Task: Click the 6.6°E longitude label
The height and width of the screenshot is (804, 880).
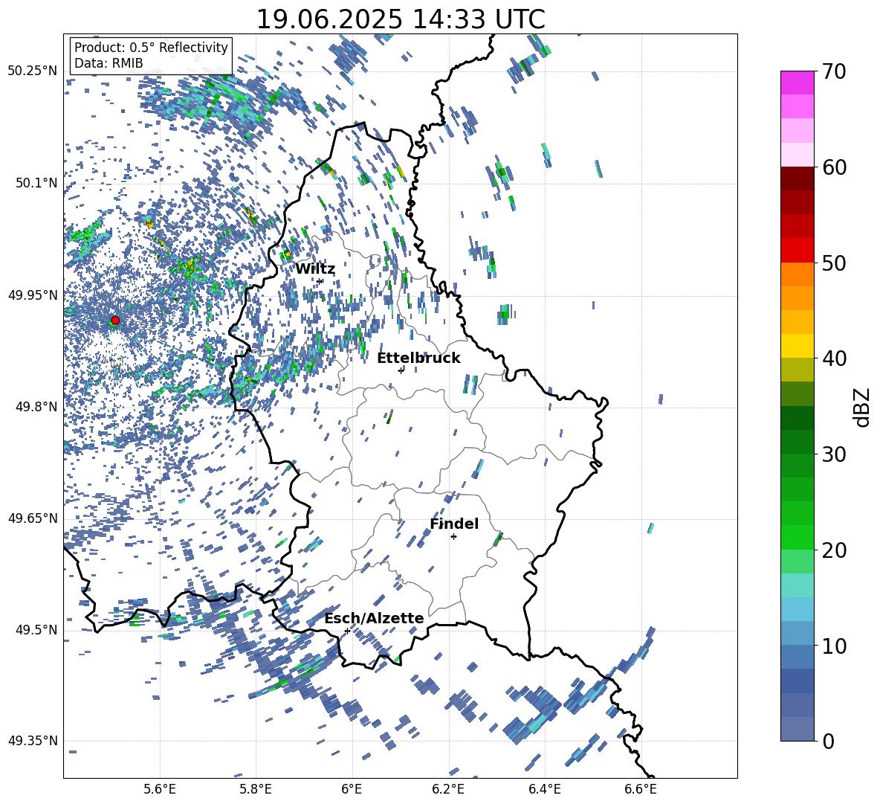Action: [x=641, y=789]
